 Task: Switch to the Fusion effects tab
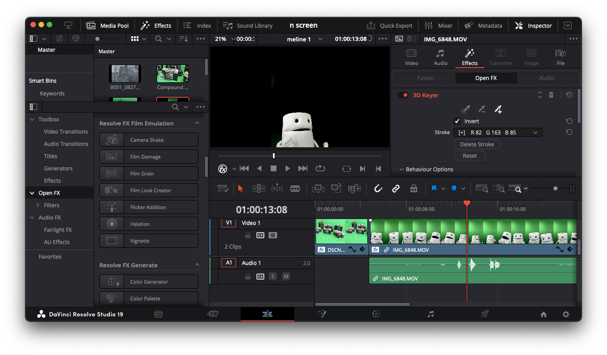pyautogui.click(x=425, y=78)
